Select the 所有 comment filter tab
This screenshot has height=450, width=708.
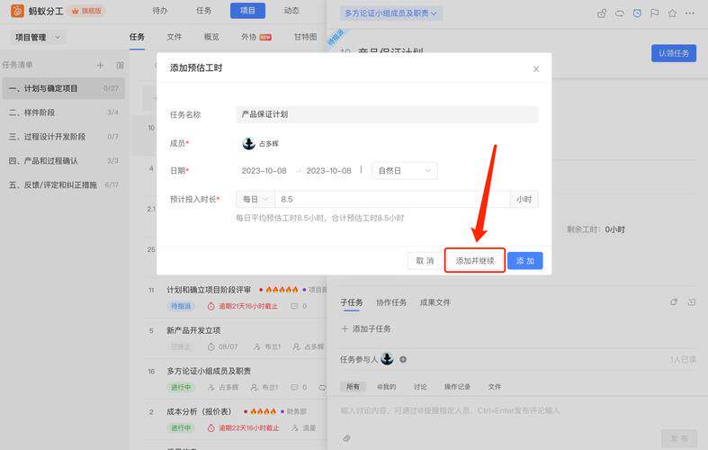tap(353, 387)
